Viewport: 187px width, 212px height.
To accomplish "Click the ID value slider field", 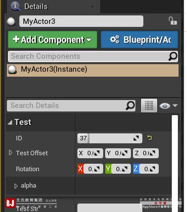I will coord(110,138).
